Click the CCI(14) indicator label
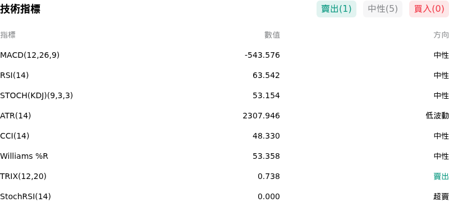 [15, 136]
